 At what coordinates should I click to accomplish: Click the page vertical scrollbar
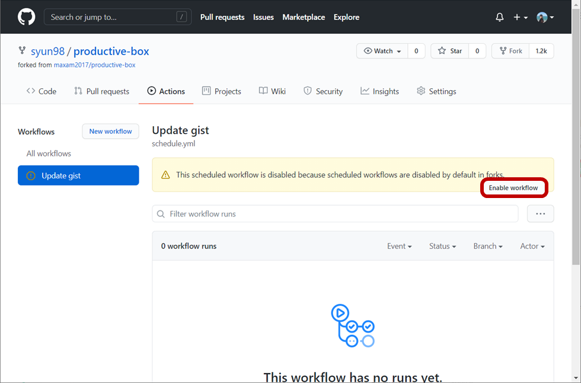576,137
